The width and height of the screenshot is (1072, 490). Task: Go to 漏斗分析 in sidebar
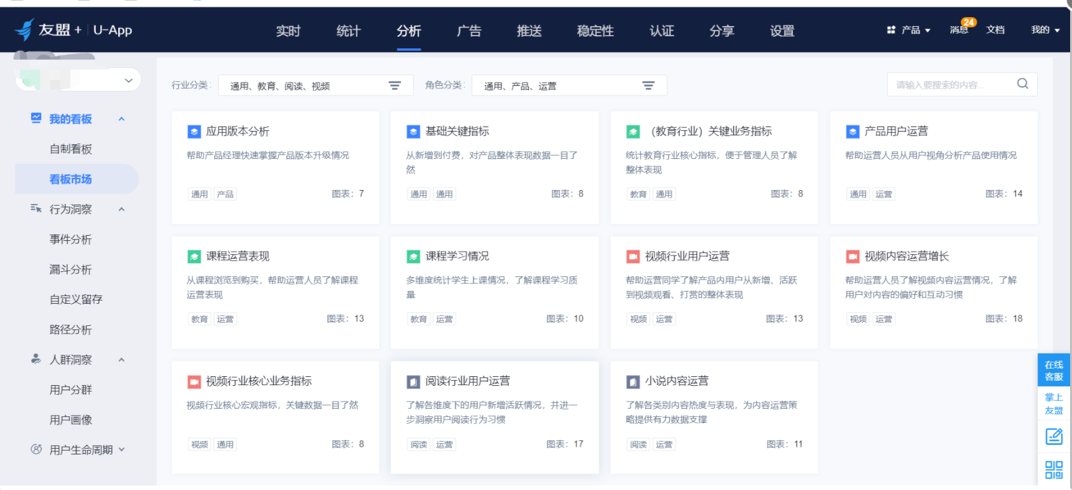(71, 269)
